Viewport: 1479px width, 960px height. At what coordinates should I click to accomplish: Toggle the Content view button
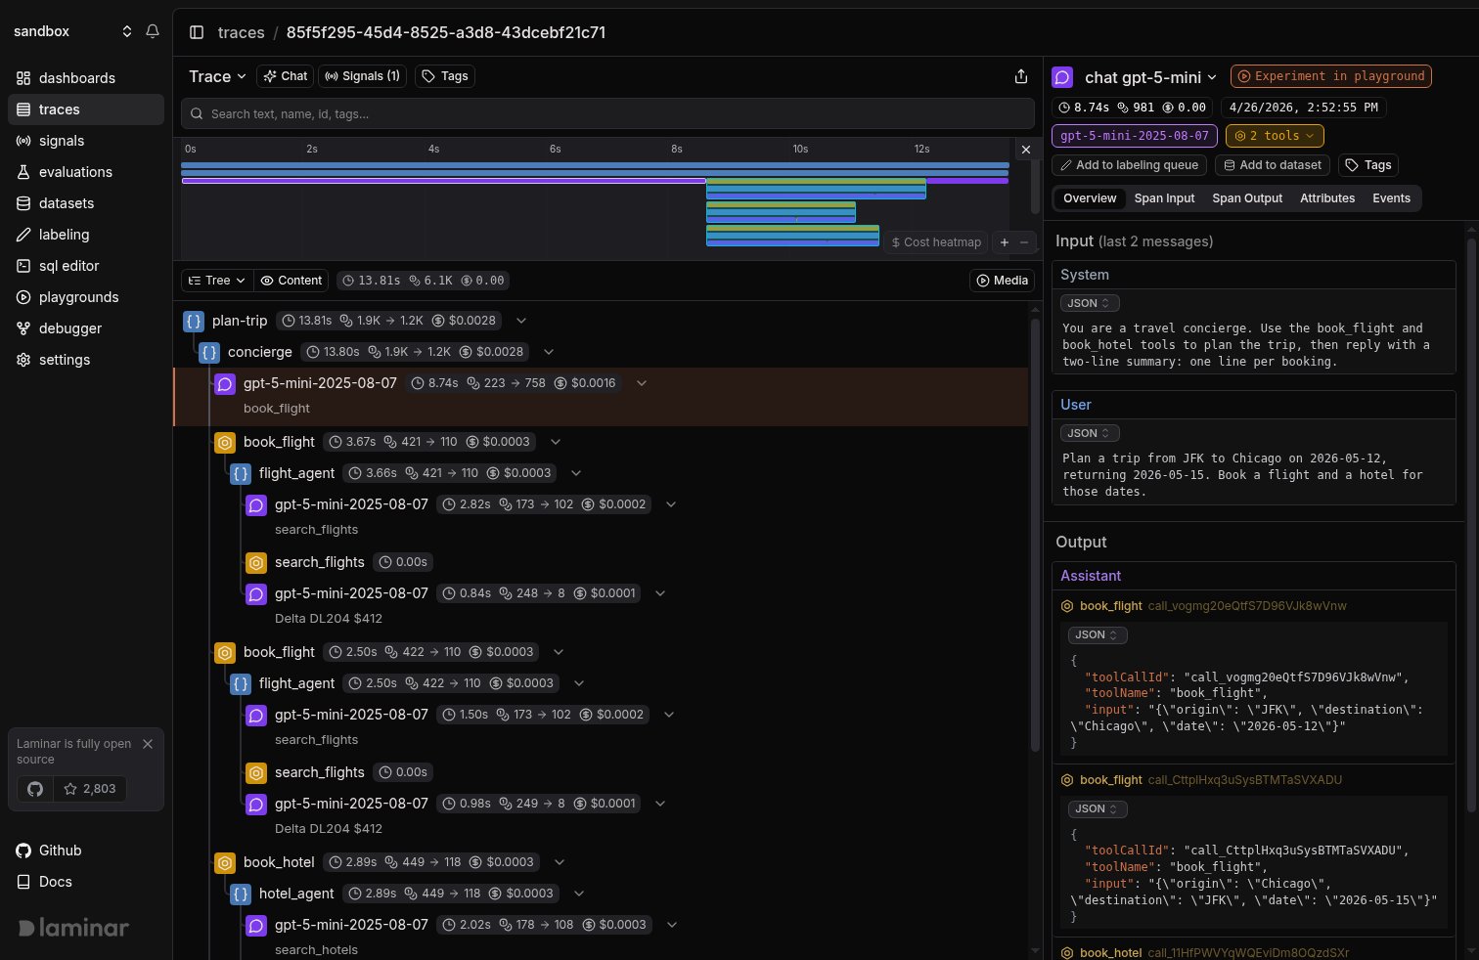[x=291, y=281]
